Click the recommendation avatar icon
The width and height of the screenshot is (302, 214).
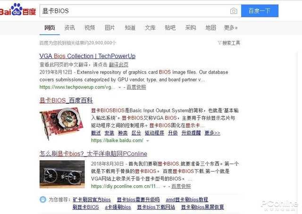click(43, 199)
